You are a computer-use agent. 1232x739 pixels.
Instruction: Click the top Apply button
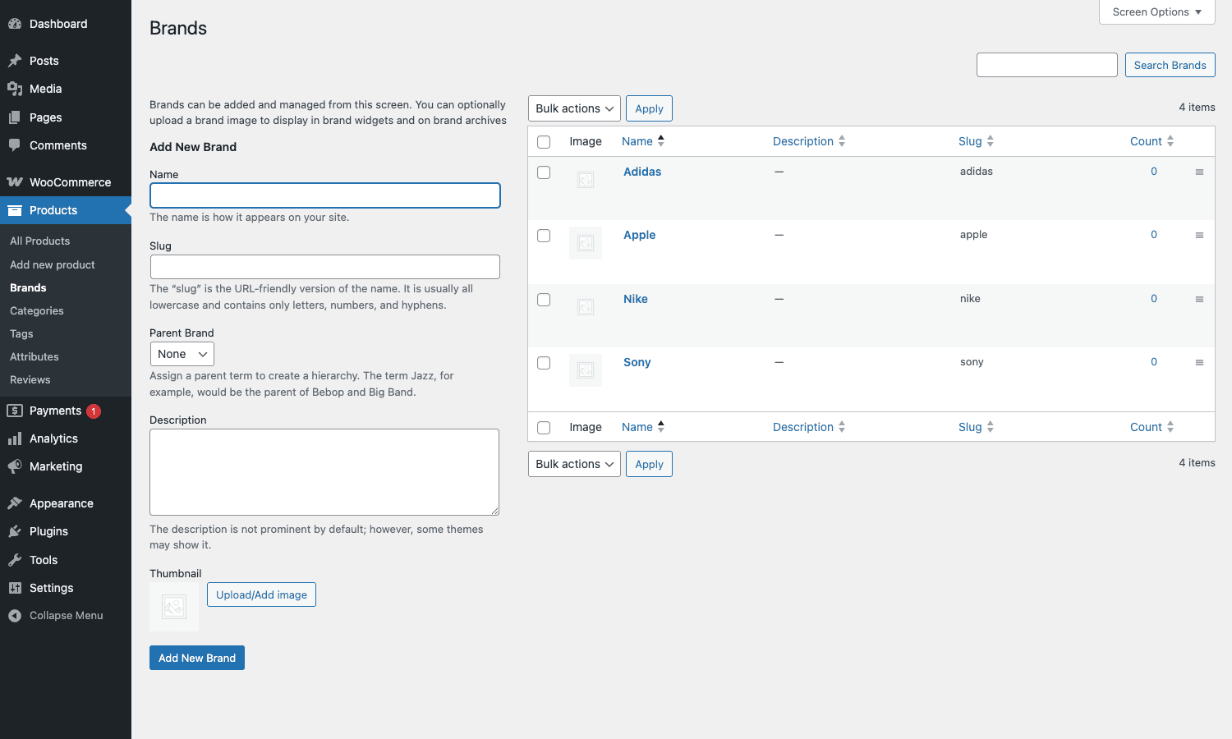tap(649, 108)
